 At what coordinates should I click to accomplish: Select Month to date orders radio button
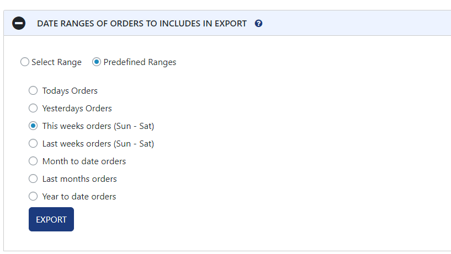click(x=33, y=161)
